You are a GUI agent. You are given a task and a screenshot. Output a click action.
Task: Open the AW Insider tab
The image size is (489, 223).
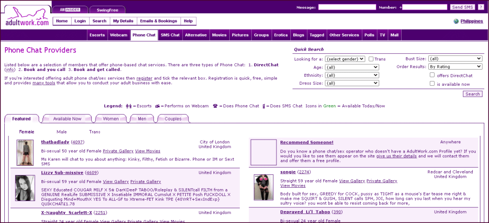(70, 10)
